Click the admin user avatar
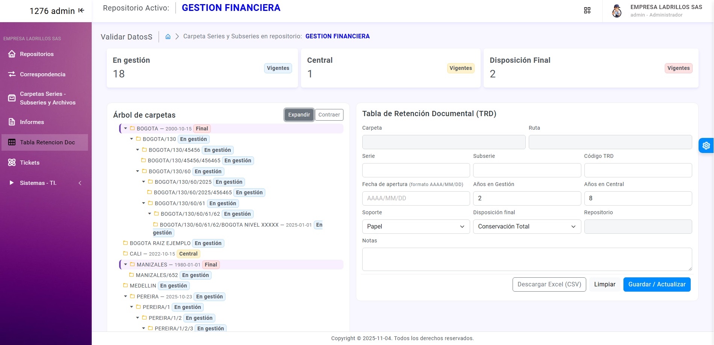This screenshot has height=345, width=714. [616, 11]
